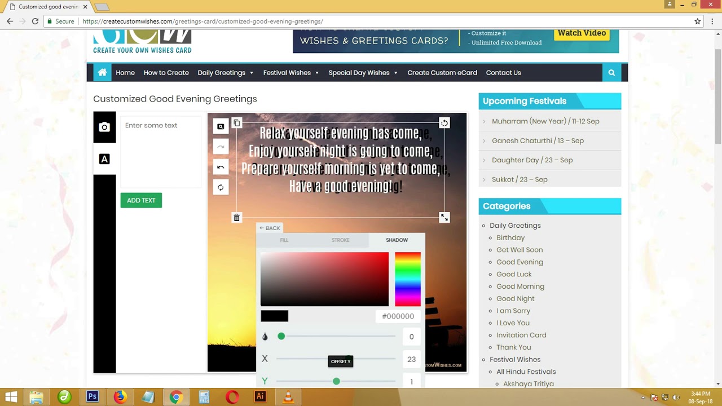This screenshot has width=722, height=406.
Task: Switch to the Fill tab
Action: click(x=284, y=240)
